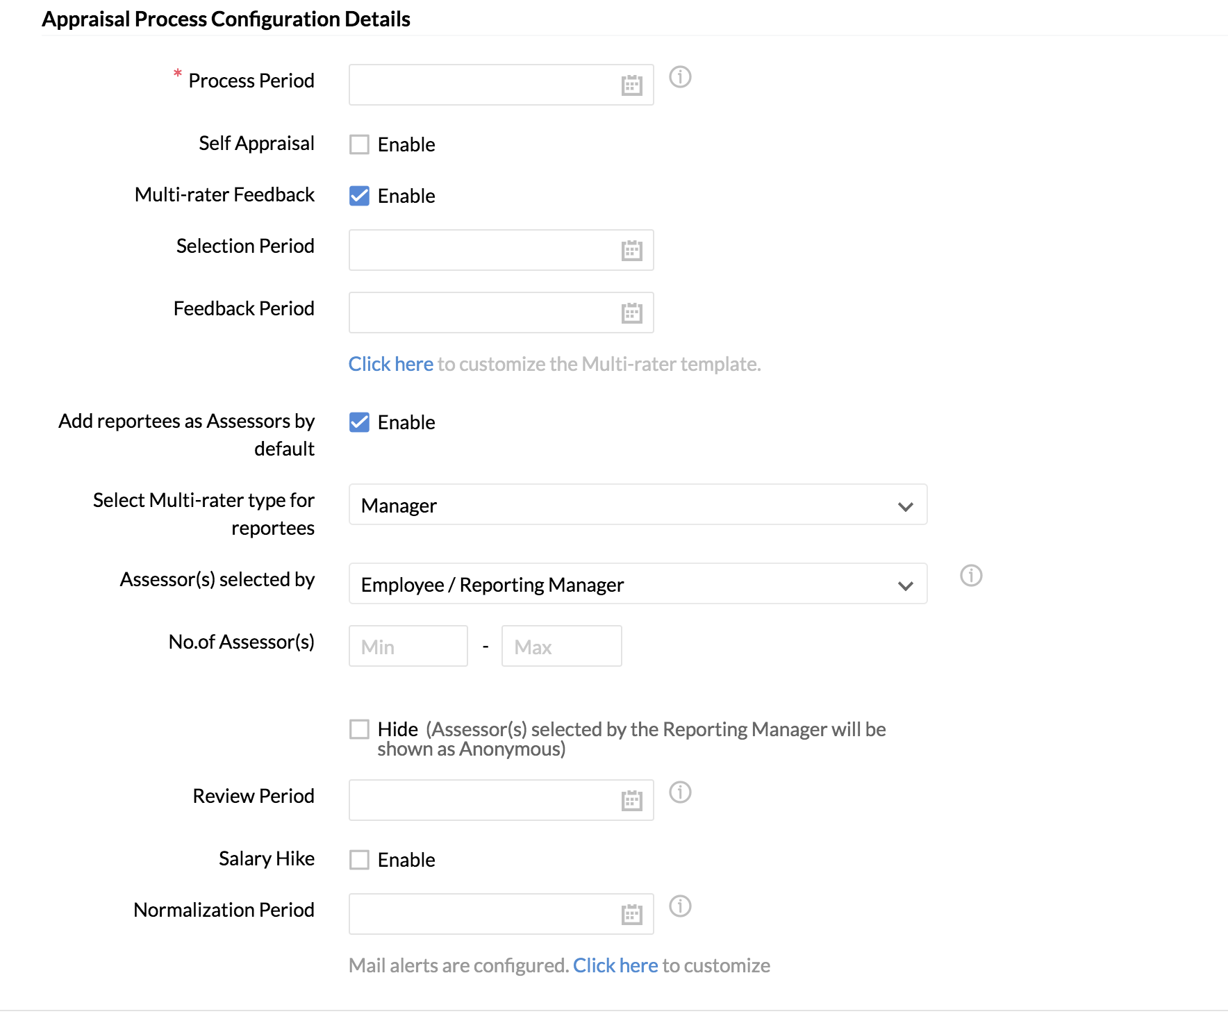Click the Process Period field label
The height and width of the screenshot is (1014, 1228).
[x=251, y=81]
